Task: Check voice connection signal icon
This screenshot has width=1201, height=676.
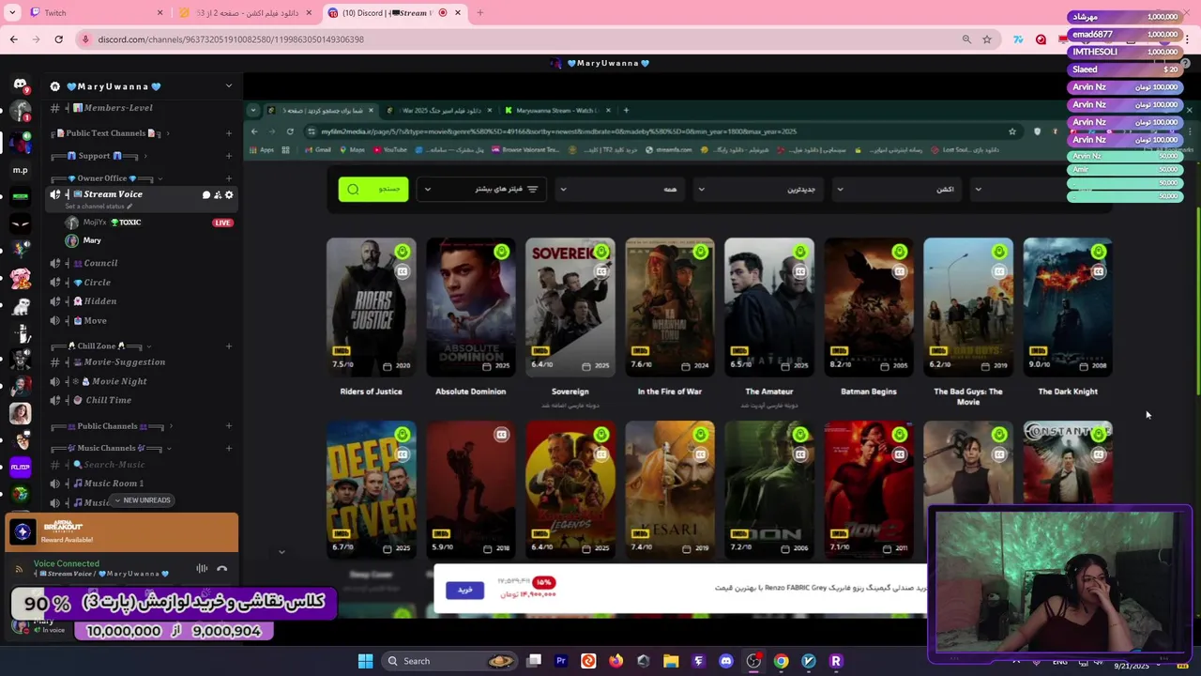Action: click(19, 568)
